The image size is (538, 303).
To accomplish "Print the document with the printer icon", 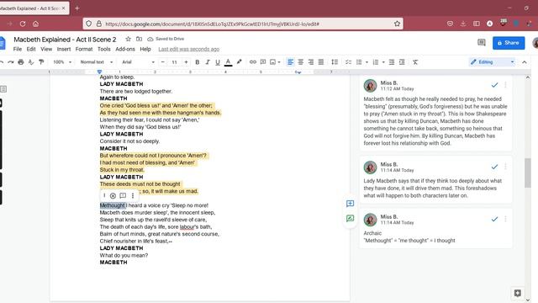I will point(21,62).
